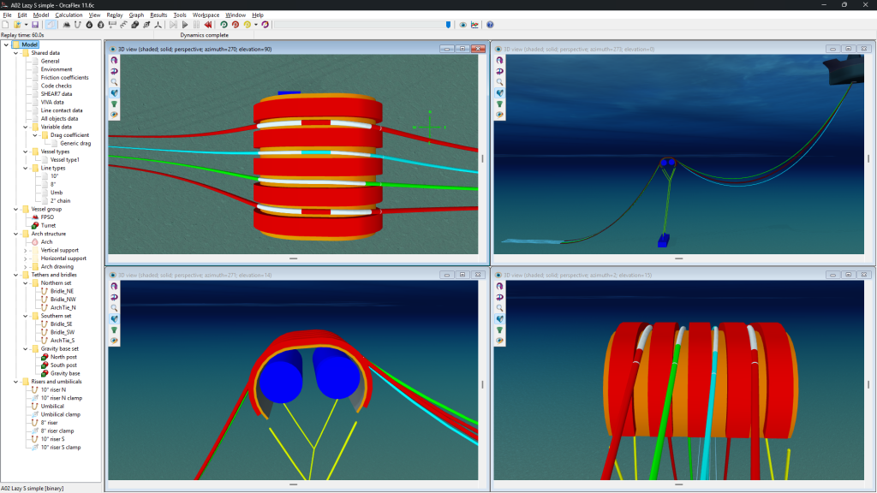Open the Calculation menu
Screen dimensions: 877x493
point(69,15)
